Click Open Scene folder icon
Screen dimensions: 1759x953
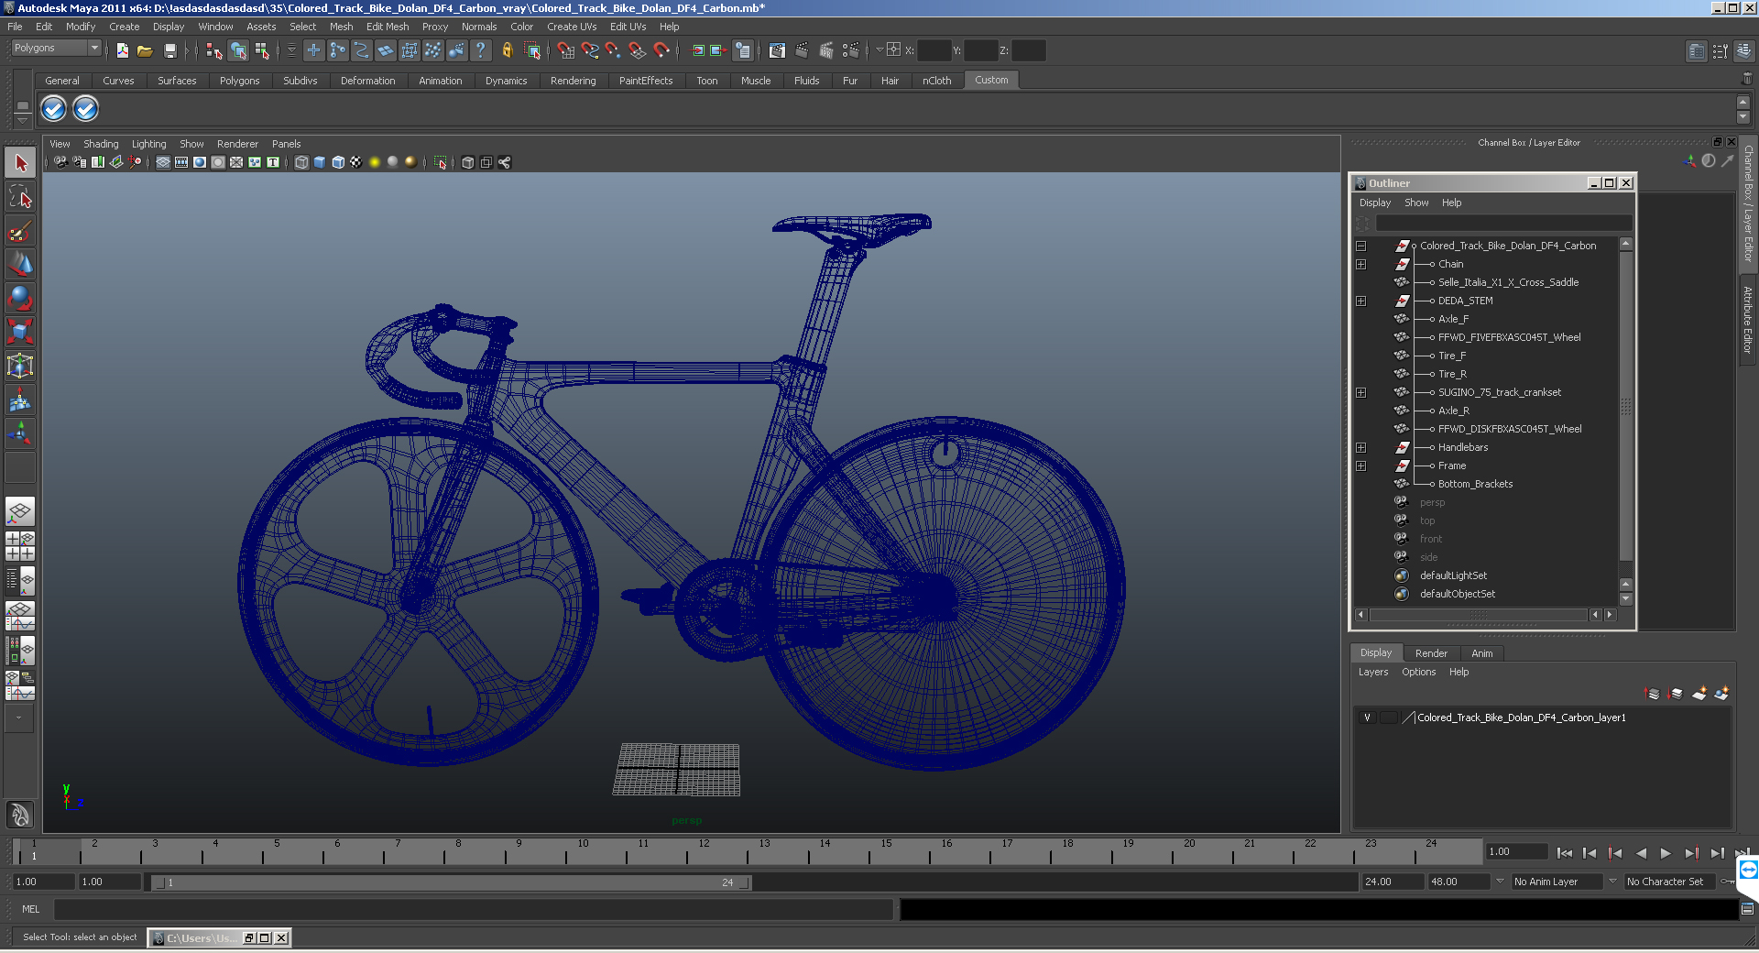point(145,50)
